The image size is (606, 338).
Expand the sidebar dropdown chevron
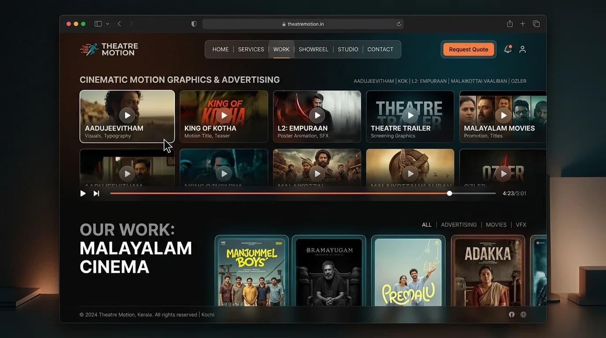point(107,24)
